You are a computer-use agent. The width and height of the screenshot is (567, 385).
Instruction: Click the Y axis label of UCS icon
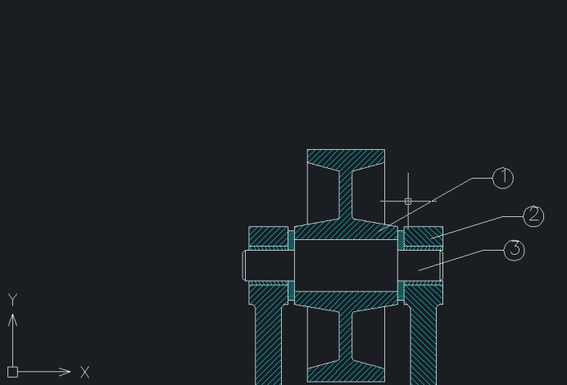[12, 300]
